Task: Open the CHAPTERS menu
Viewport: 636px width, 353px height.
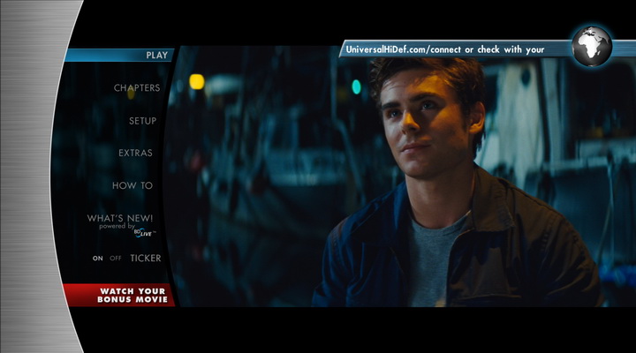Action: tap(137, 88)
